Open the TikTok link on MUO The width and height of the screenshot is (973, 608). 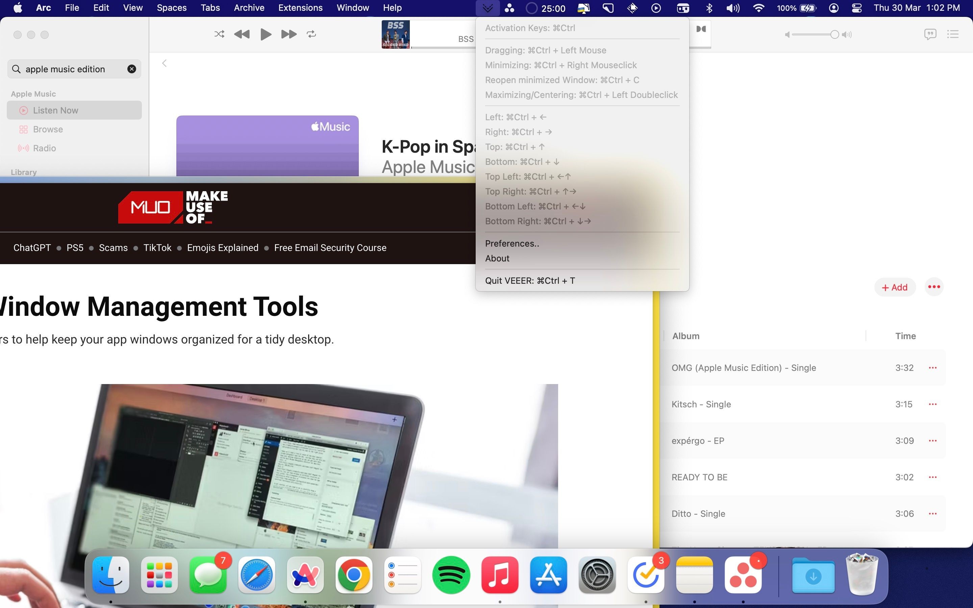pos(157,248)
